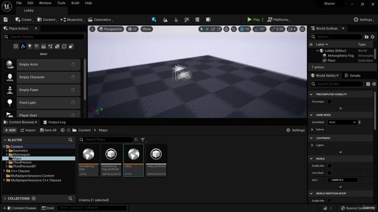This screenshot has height=212, width=378.
Task: Click the green Play button
Action: coord(253,19)
